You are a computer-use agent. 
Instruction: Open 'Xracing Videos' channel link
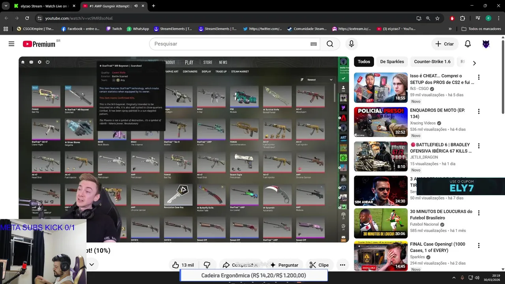[423, 123]
